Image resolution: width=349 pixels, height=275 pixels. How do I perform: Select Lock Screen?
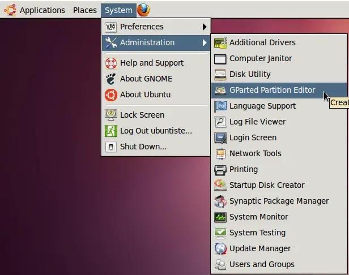[x=156, y=115]
